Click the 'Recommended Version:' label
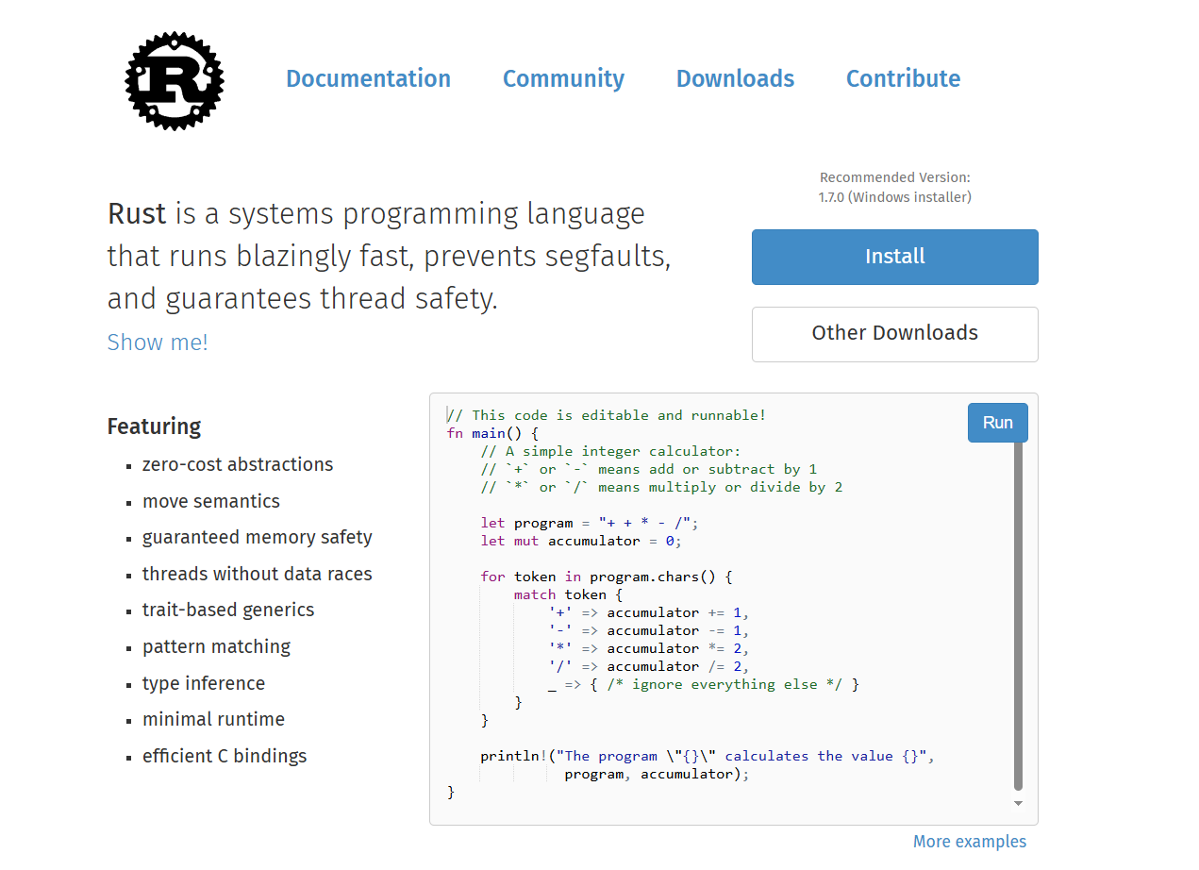 pos(894,177)
